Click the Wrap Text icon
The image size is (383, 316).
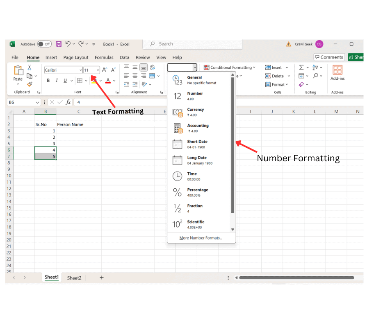(x=153, y=68)
